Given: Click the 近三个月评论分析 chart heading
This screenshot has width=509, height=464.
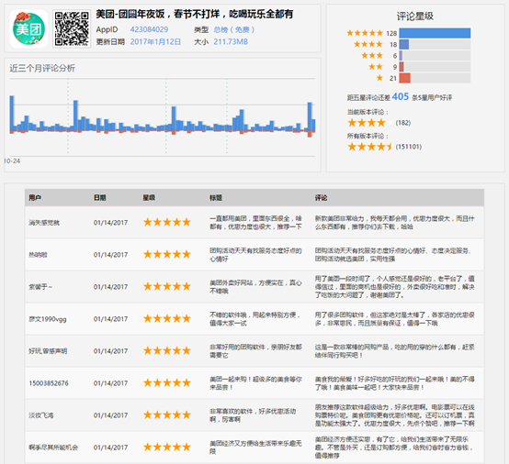Looking at the screenshot, I should pyautogui.click(x=42, y=68).
